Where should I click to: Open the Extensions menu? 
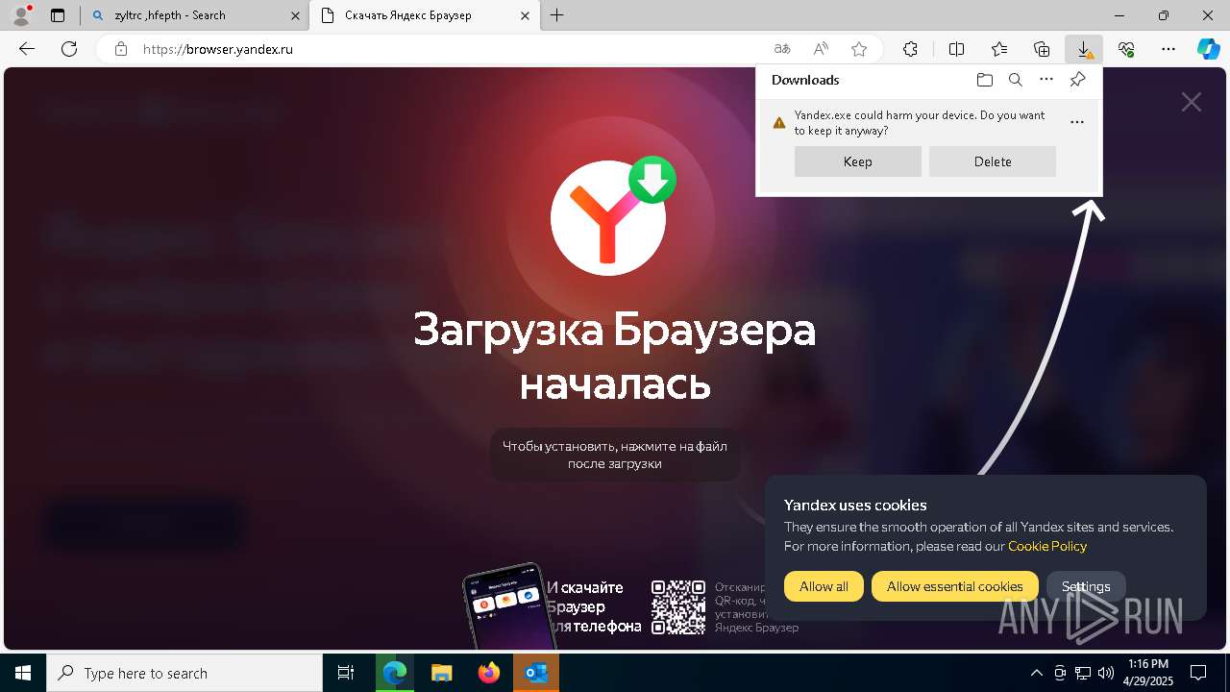910,49
